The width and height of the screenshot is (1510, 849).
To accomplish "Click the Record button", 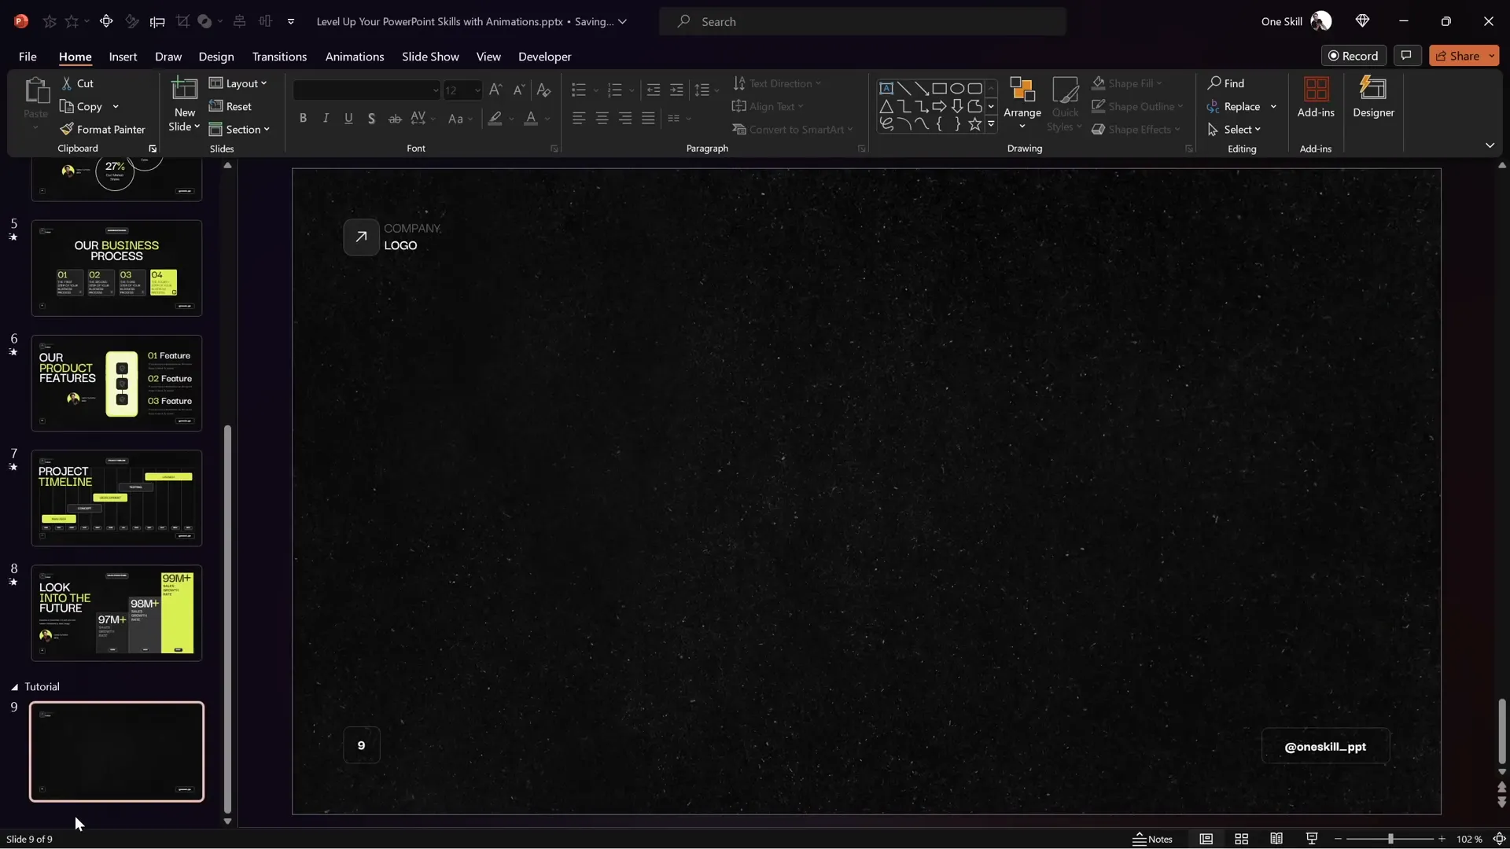I will point(1354,56).
